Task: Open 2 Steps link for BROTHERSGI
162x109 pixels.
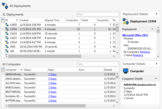Action: pos(53,92)
